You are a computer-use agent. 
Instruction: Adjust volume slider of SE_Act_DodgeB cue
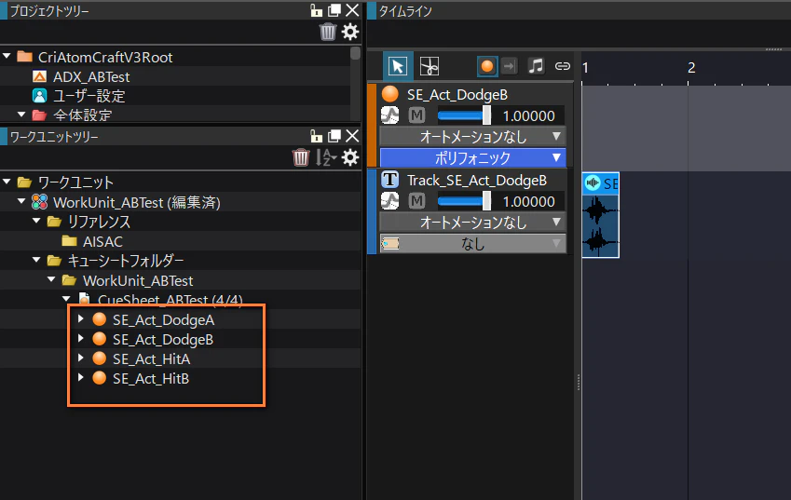pyautogui.click(x=464, y=115)
